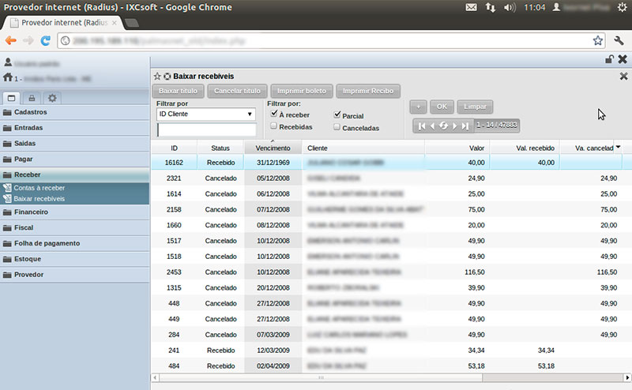Click the help lifebuoy icon beside Baixar recebíveis

click(x=167, y=76)
